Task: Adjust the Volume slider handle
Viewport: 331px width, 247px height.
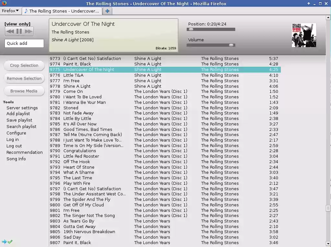Action: pyautogui.click(x=231, y=45)
